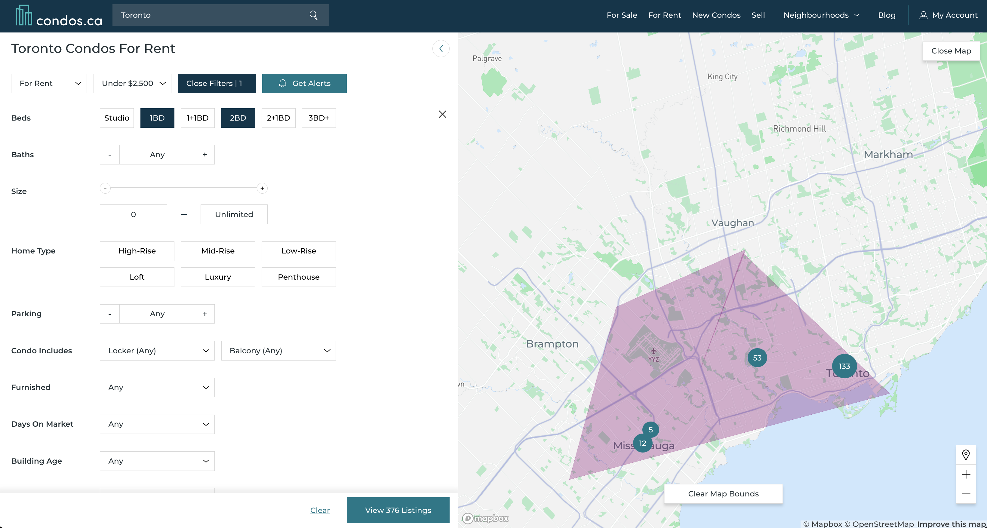Increase the Baths count with plus
This screenshot has height=528, width=987.
point(204,155)
